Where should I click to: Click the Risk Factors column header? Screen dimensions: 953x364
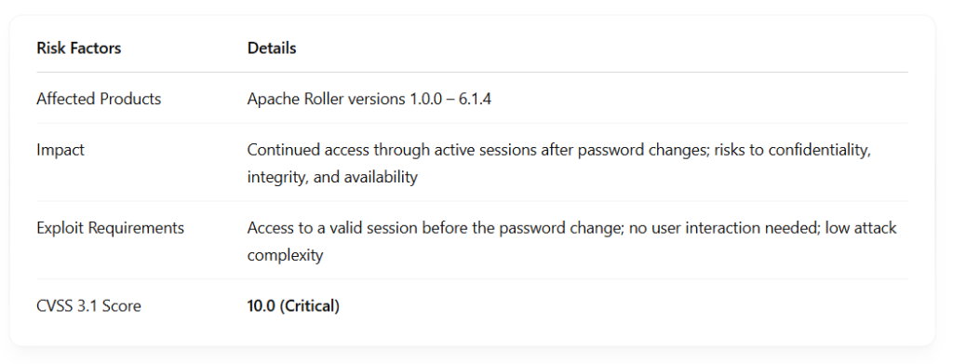point(78,48)
